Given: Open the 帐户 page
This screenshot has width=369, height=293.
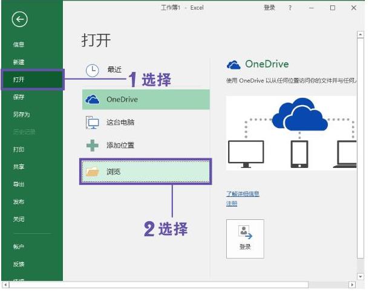Looking at the screenshot, I should click(19, 246).
